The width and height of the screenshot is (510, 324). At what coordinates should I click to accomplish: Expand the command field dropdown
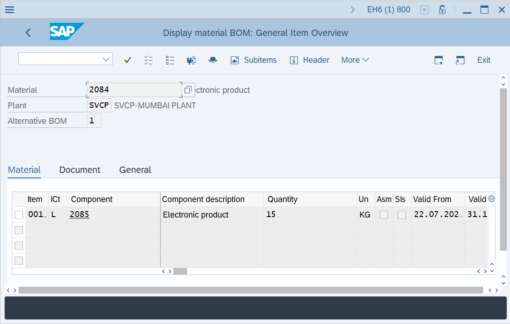(106, 59)
